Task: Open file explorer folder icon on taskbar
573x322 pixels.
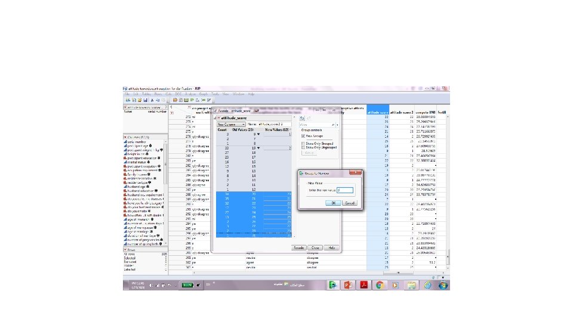Action: pos(411,285)
